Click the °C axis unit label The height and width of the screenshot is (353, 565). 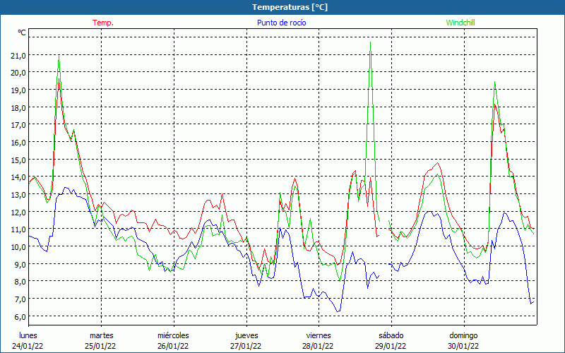[22, 32]
